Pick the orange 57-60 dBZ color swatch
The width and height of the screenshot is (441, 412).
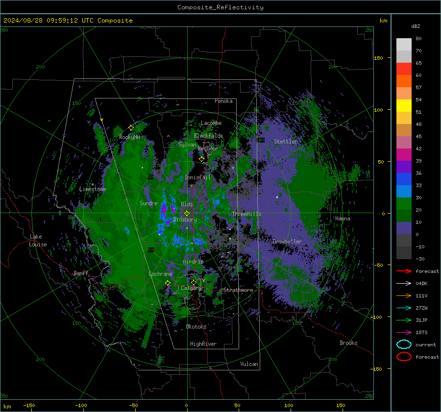[404, 81]
